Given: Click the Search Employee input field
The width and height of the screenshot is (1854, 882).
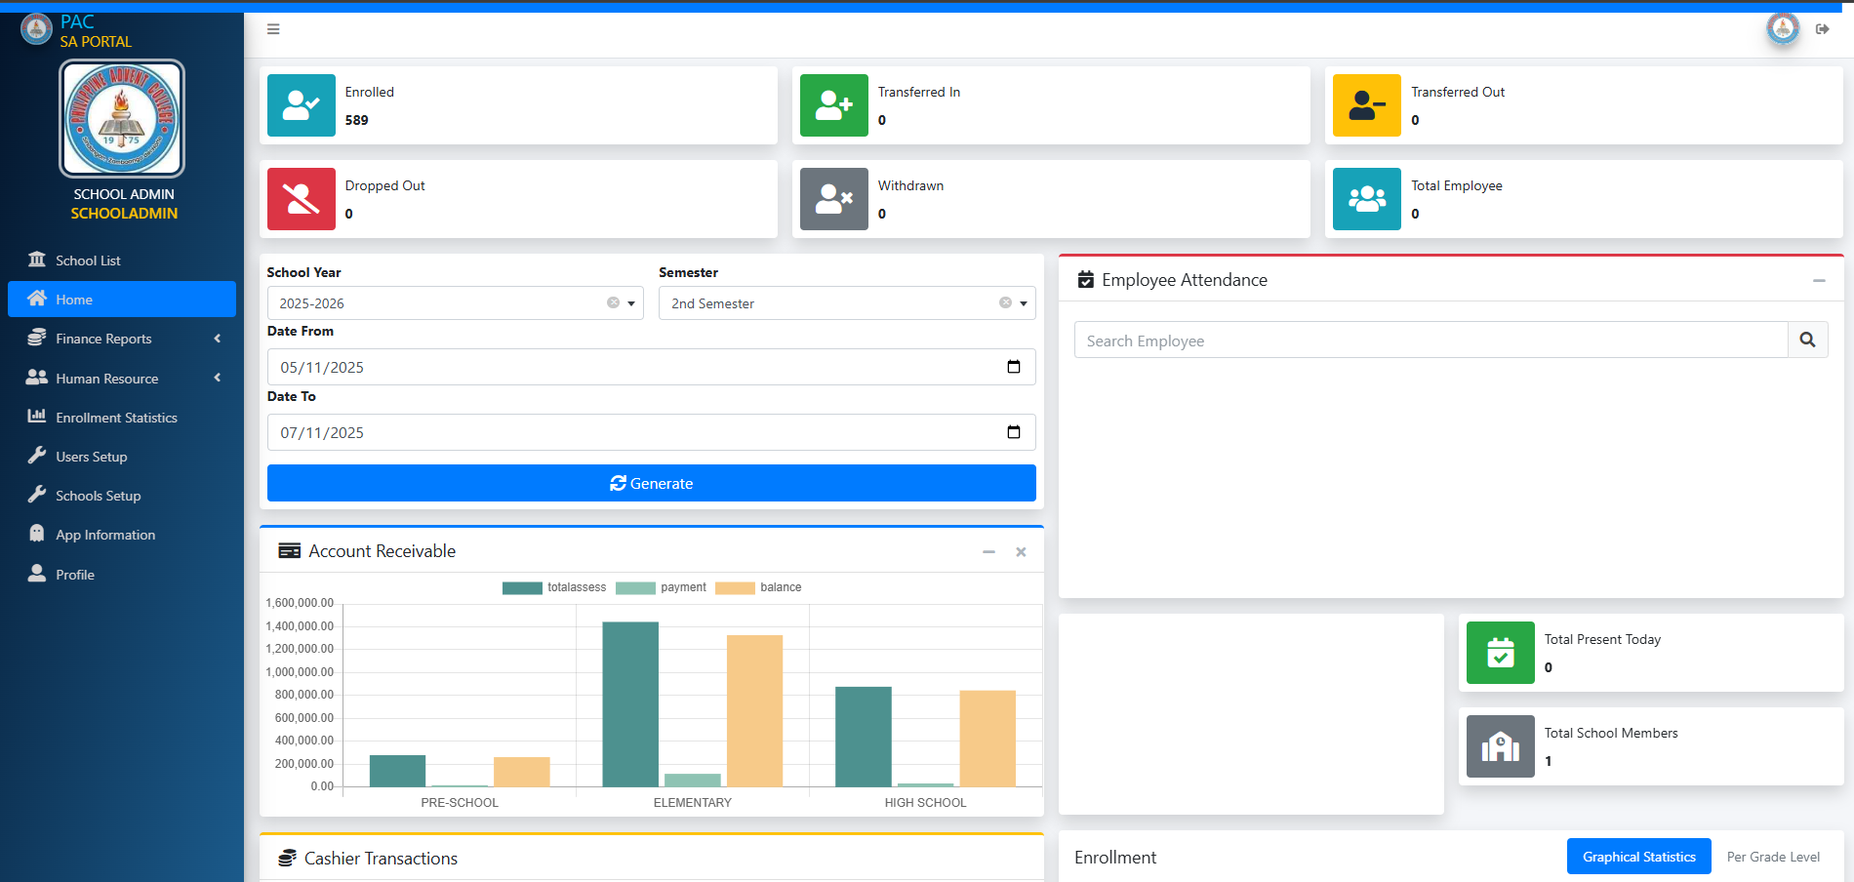Looking at the screenshot, I should 1431,341.
